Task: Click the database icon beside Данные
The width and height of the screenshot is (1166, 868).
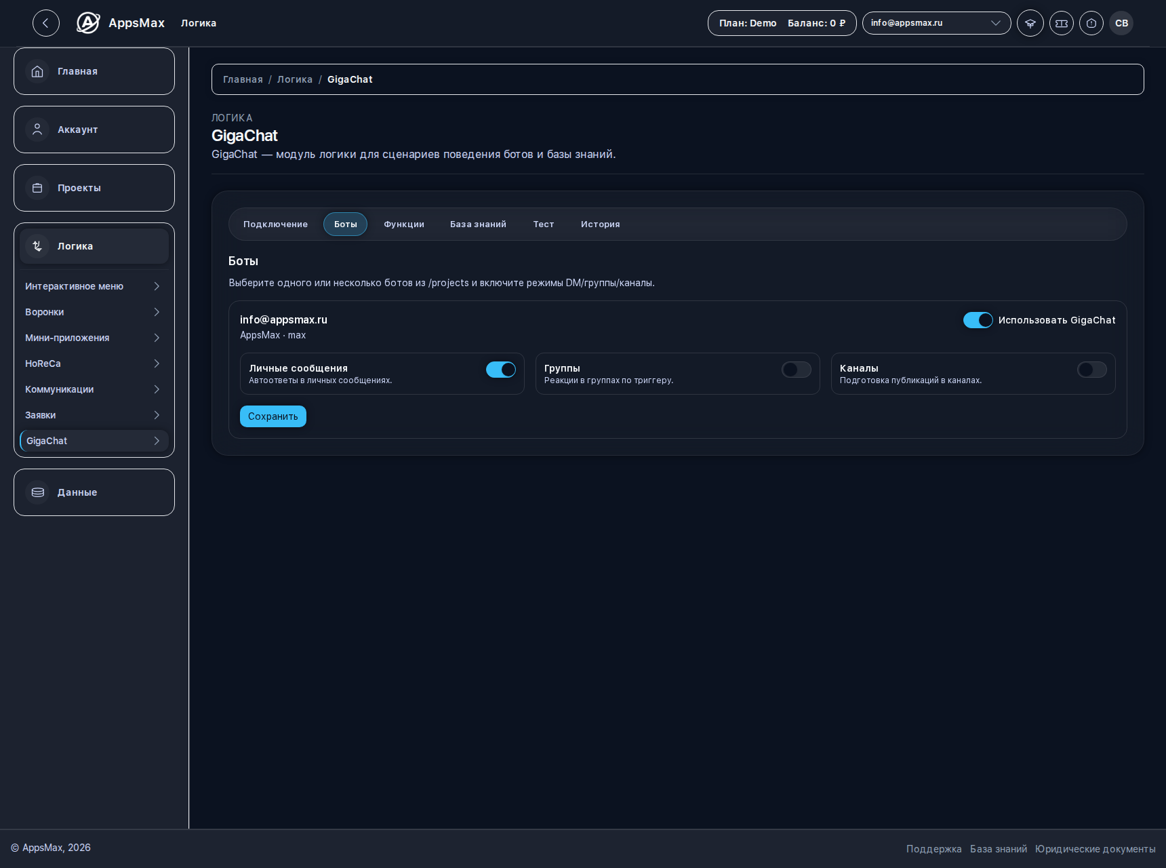Action: tap(37, 492)
